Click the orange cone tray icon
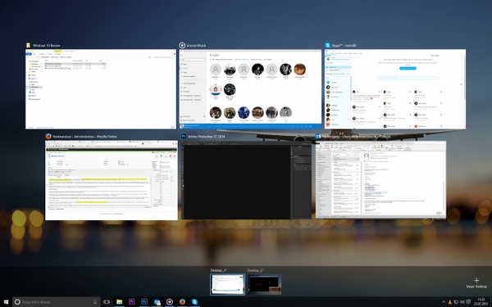Viewport: 492px width, 307px height. (x=449, y=302)
